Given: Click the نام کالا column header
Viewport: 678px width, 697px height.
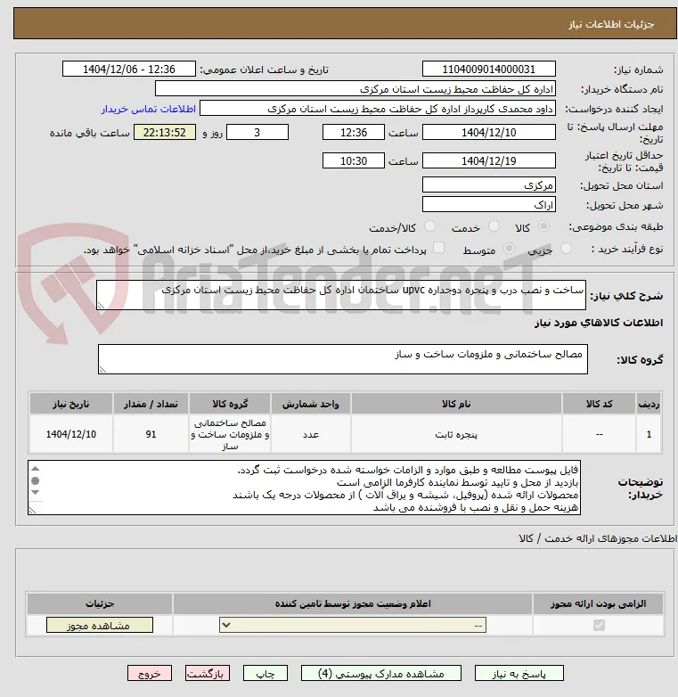Looking at the screenshot, I should (456, 404).
